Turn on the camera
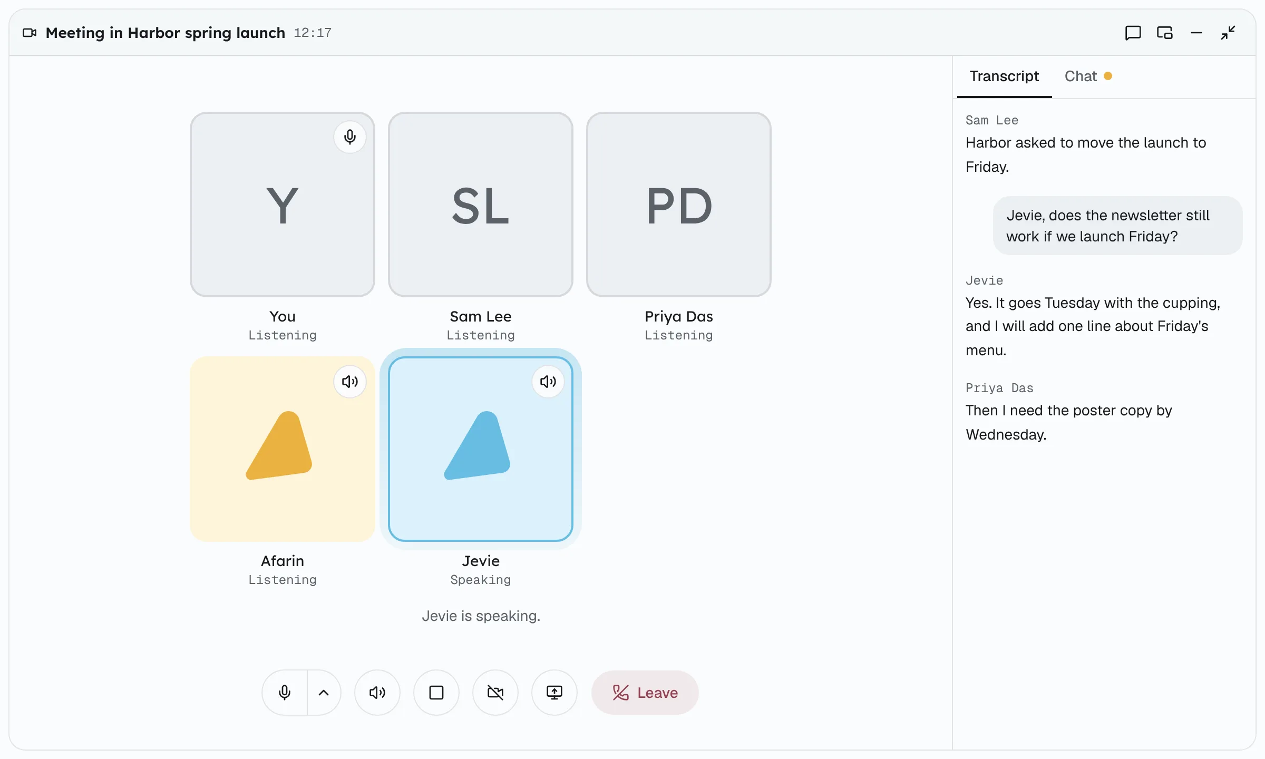 tap(495, 692)
